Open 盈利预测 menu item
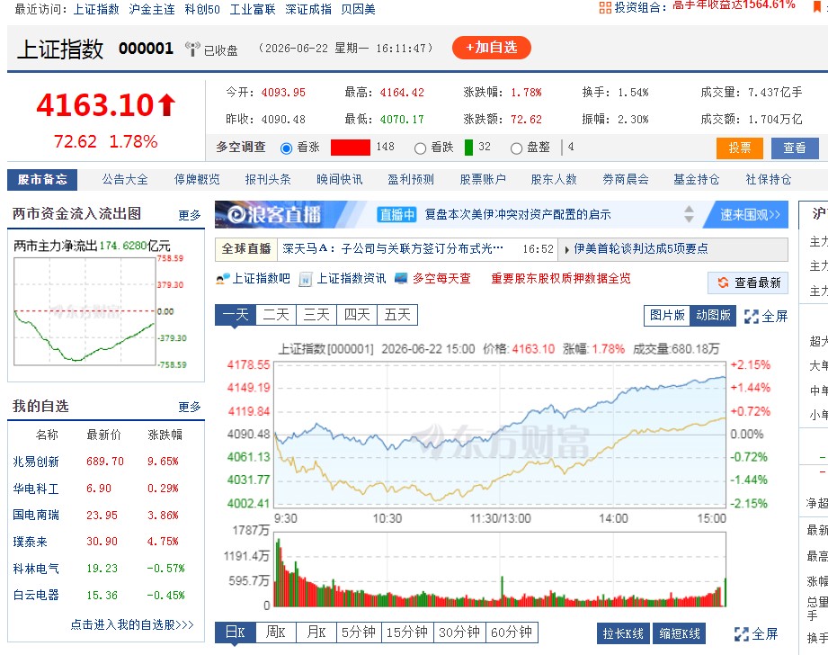Viewport: 828px width, 655px height. point(411,180)
